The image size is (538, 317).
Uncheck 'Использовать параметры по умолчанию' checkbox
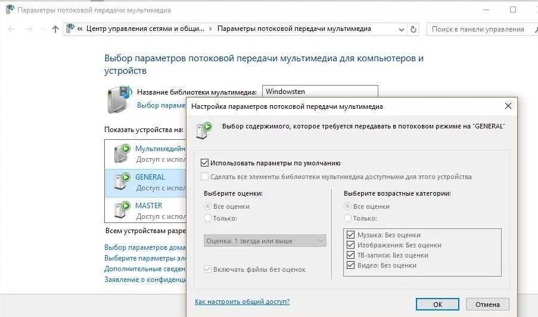point(205,163)
